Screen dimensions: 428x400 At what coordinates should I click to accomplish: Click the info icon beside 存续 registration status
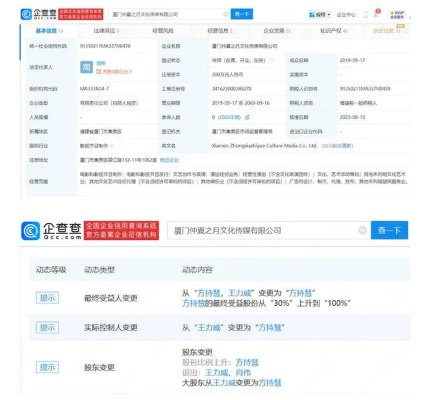(271, 61)
